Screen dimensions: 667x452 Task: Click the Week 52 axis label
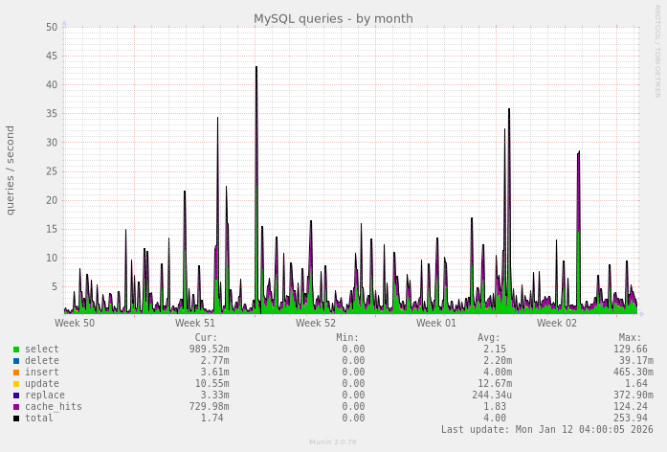coord(316,323)
